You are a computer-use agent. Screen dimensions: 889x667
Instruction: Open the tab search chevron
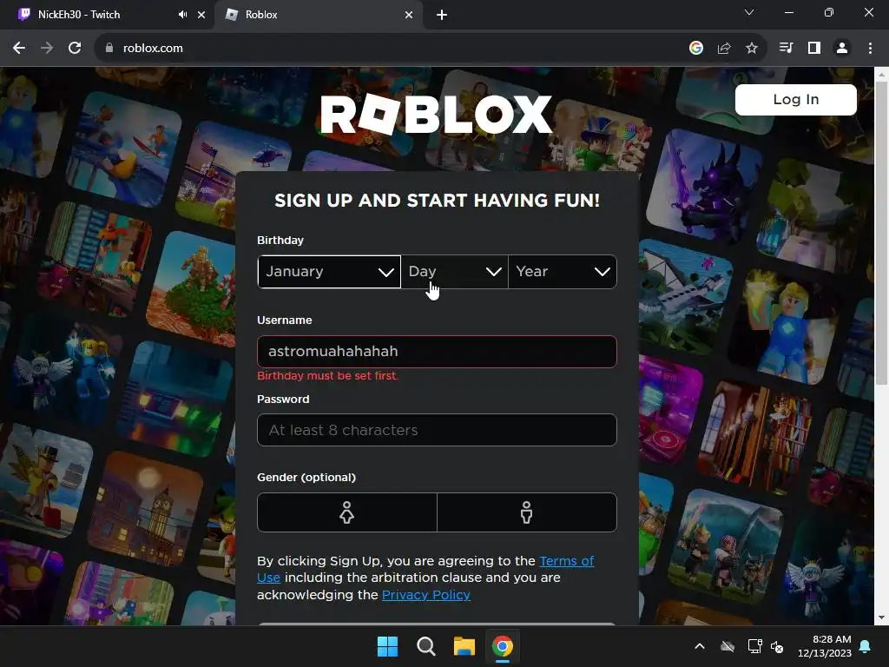click(x=748, y=12)
